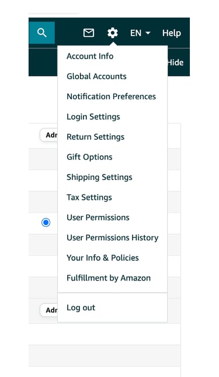Go to Return Settings
Image resolution: width=219 pixels, height=377 pixels.
(95, 137)
